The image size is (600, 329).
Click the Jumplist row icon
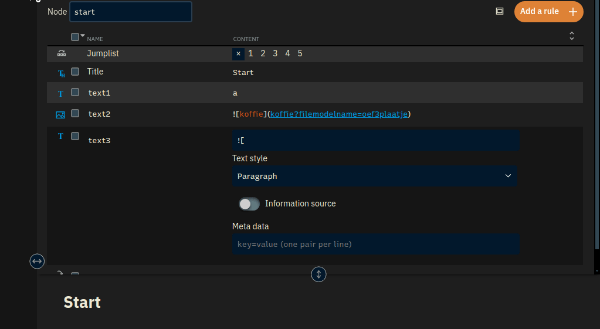point(61,53)
